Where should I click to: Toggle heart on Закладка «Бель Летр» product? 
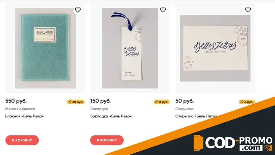pos(163,10)
